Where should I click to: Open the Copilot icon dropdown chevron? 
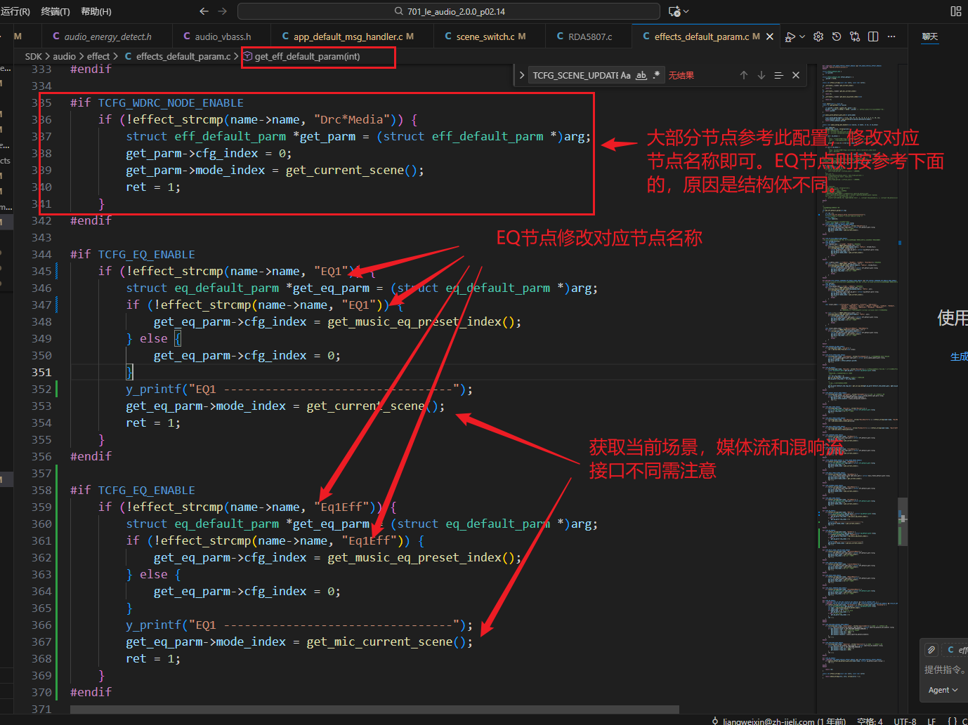tap(686, 11)
